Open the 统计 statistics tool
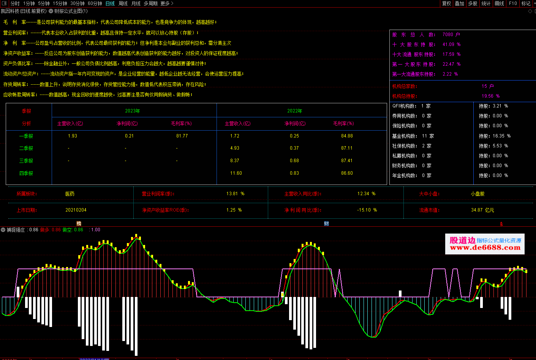 pyautogui.click(x=486, y=3)
